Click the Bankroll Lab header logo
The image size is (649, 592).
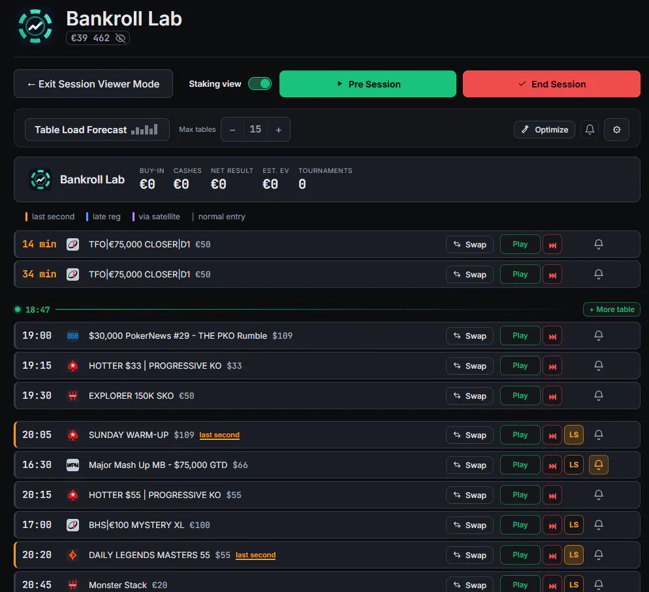click(35, 26)
